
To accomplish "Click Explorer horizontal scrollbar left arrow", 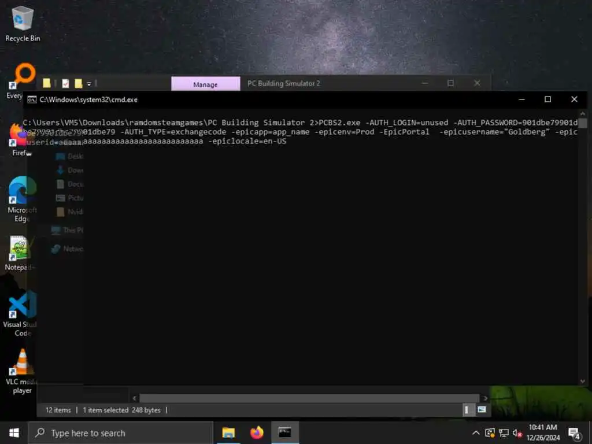I will tap(135, 398).
